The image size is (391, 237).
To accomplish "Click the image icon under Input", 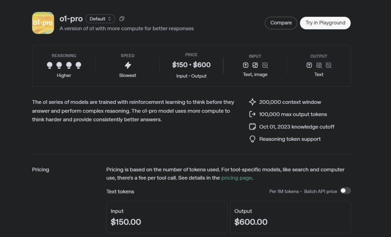I will pos(255,65).
